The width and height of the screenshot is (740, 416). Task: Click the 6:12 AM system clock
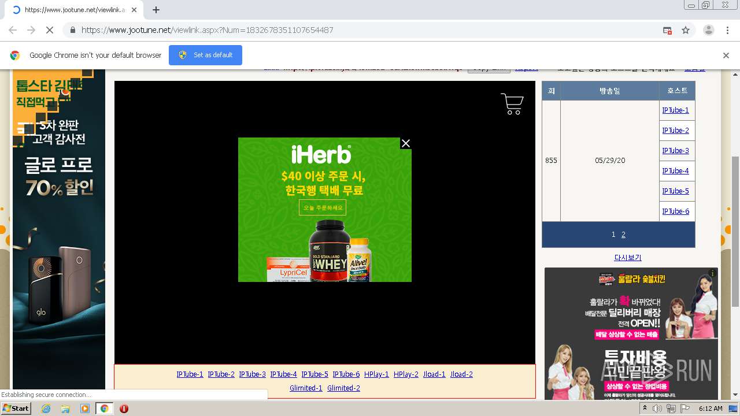point(711,408)
